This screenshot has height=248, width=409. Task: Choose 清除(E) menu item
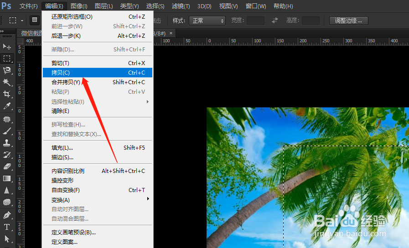point(98,111)
